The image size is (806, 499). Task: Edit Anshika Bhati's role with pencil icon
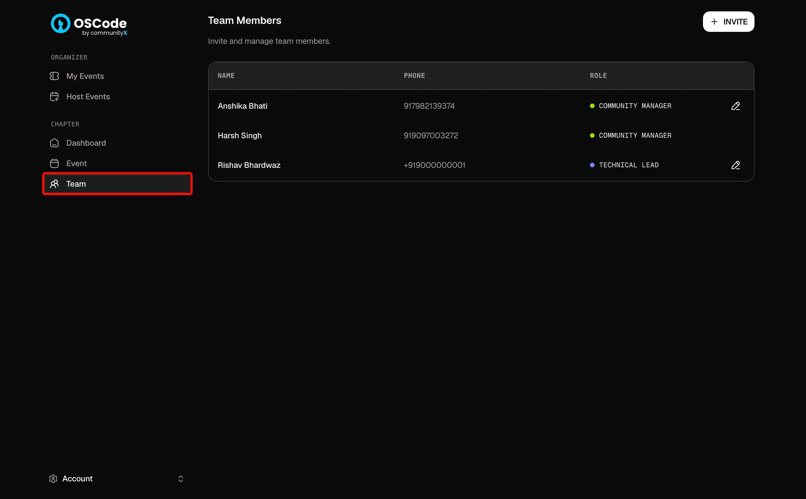coord(735,106)
